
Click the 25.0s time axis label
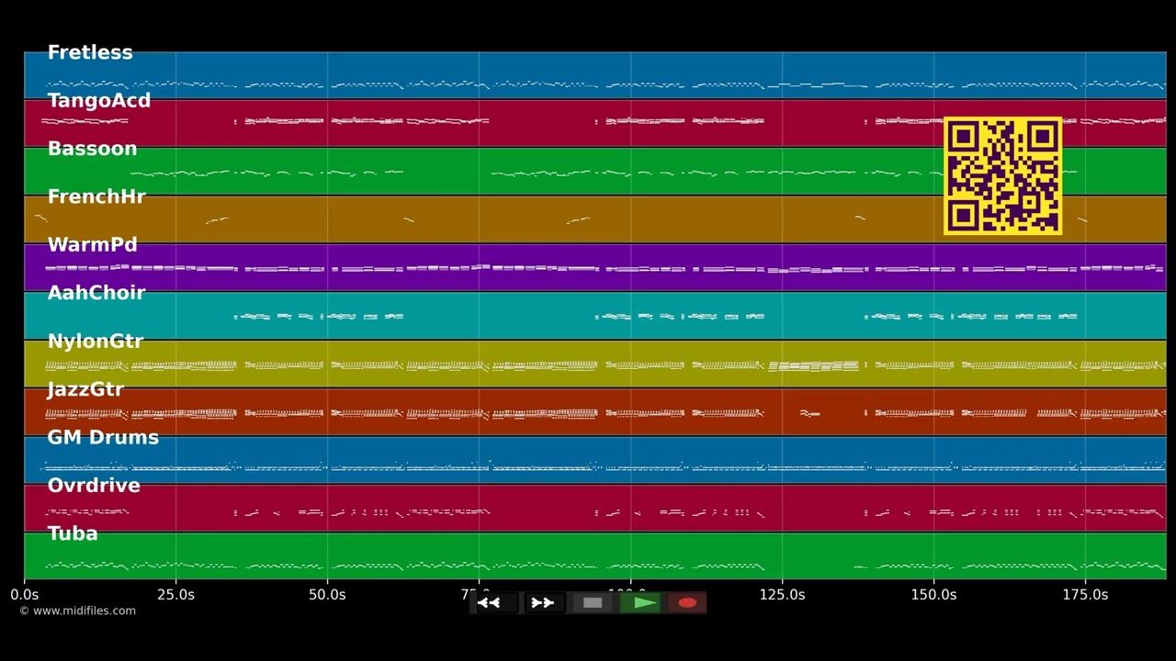pyautogui.click(x=175, y=595)
